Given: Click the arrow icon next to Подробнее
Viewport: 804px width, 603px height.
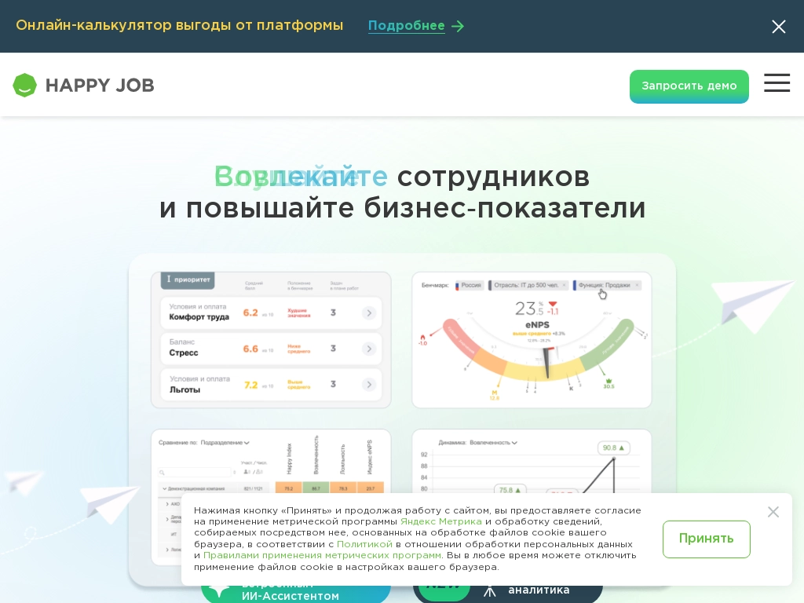Looking at the screenshot, I should pyautogui.click(x=457, y=26).
